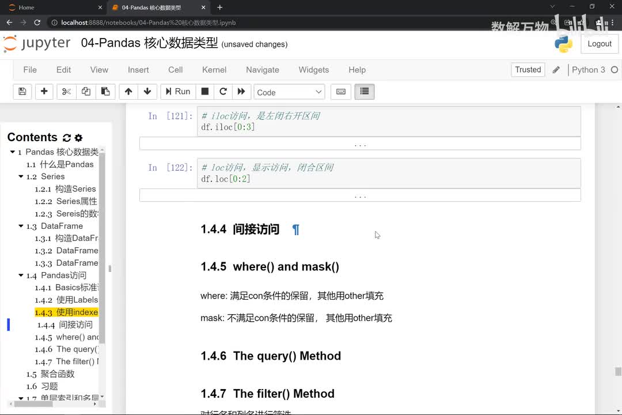This screenshot has width=622, height=415.
Task: Open the Kernel menu
Action: 214,70
